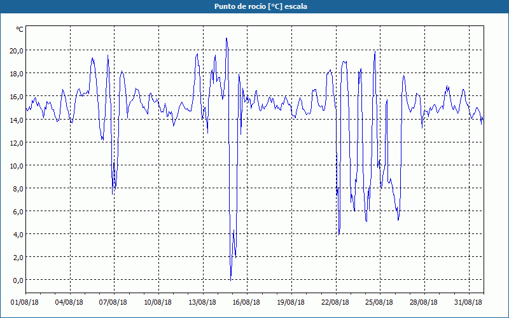
Task: Click the 4,0 y-axis label
Action: pos(19,235)
